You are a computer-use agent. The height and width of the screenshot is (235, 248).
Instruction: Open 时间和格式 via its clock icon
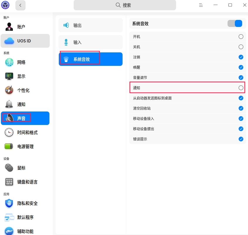tap(9, 132)
